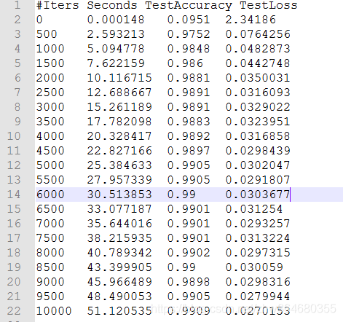Viewport: 343px width, 322px height.
Task: Click the value 0.000148
Action: pos(116,20)
